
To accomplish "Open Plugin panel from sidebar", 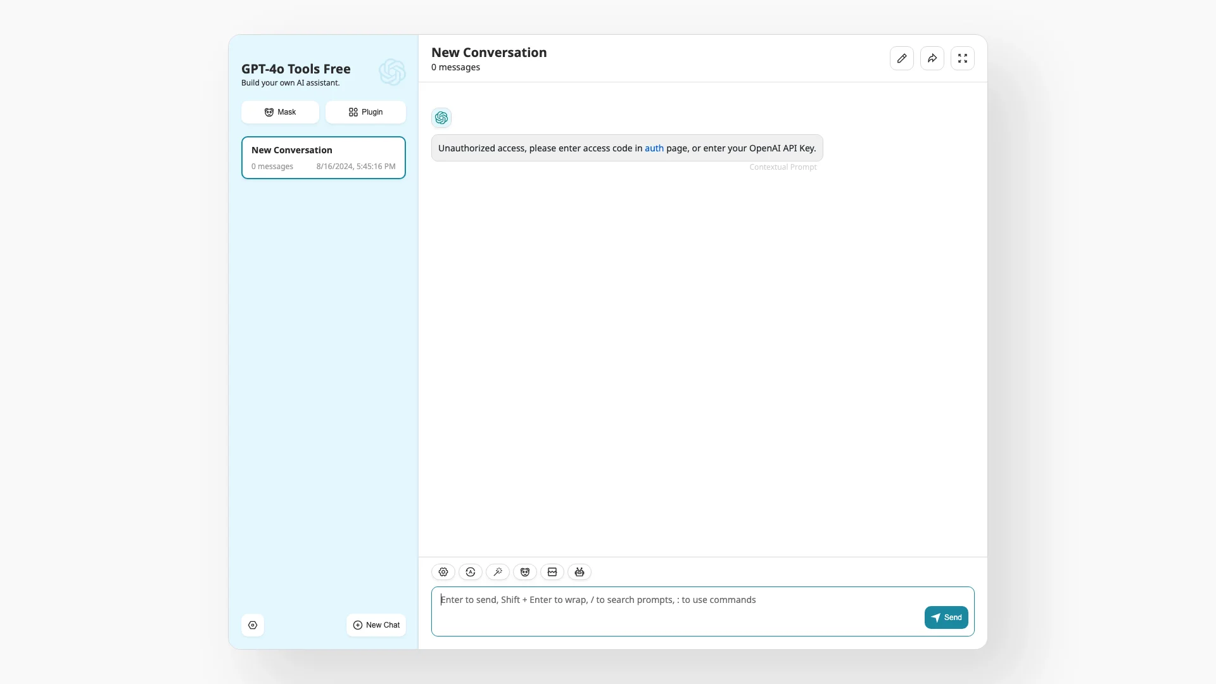I will pyautogui.click(x=365, y=112).
